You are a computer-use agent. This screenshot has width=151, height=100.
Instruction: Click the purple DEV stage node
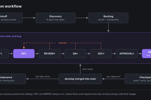pos(24,53)
